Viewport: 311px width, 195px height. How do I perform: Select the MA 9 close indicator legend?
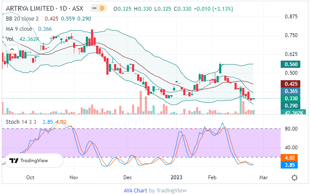18,29
